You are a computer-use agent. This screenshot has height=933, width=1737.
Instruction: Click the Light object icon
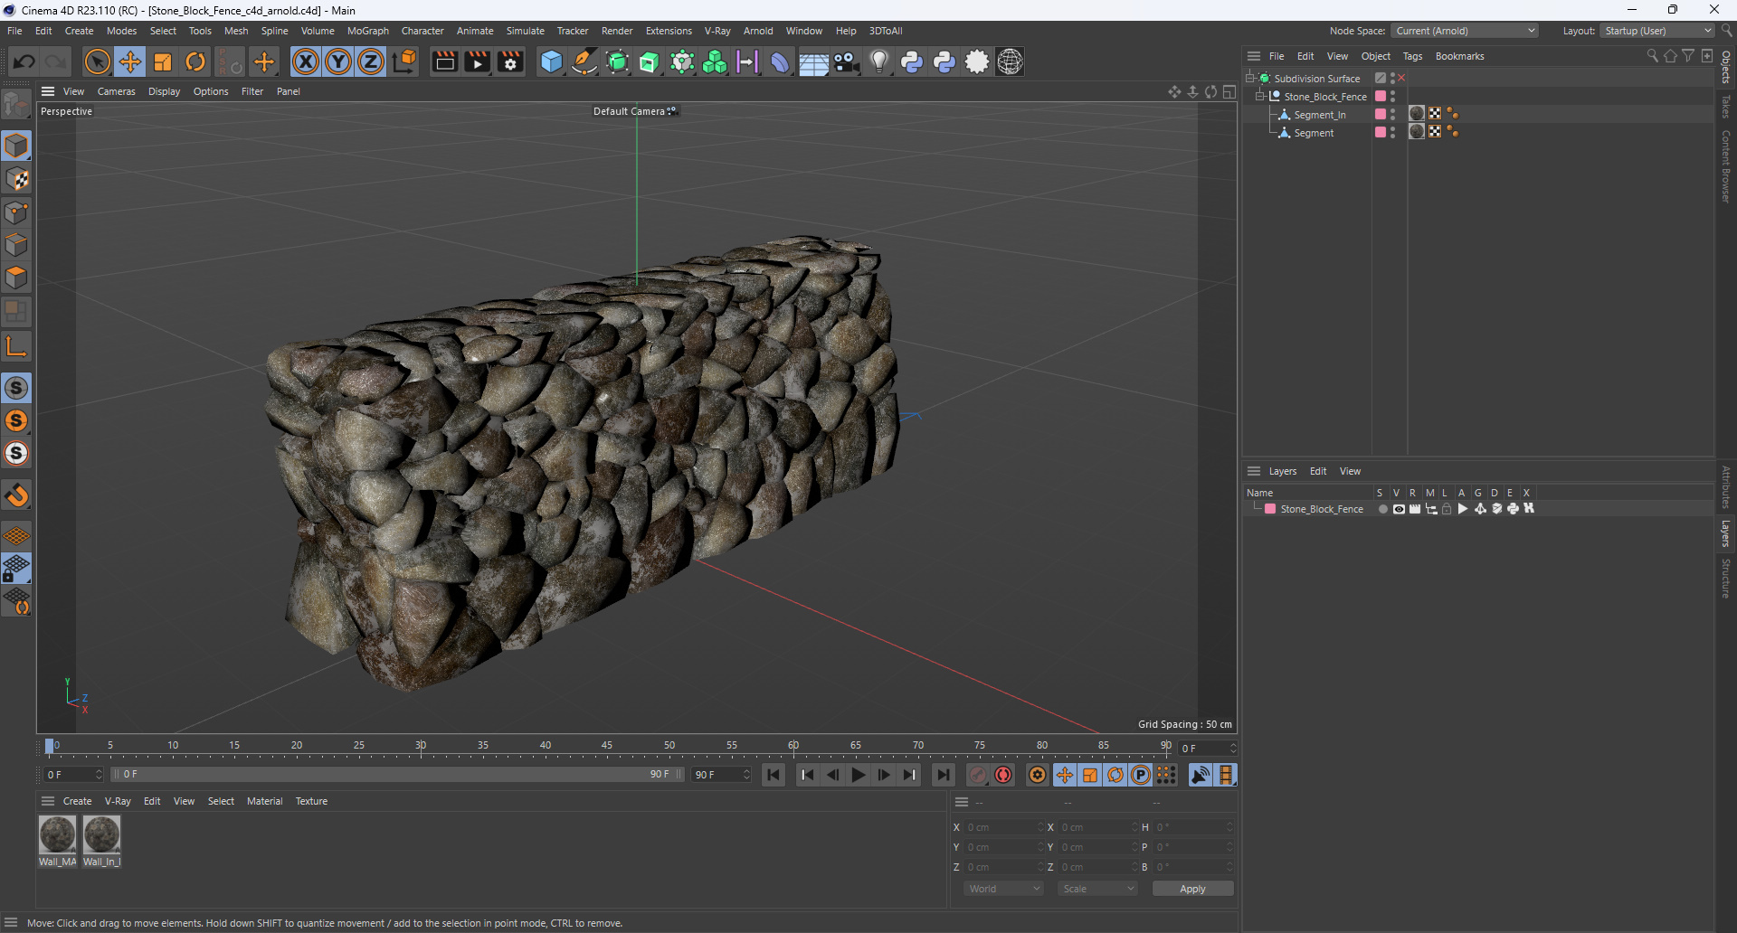point(878,61)
